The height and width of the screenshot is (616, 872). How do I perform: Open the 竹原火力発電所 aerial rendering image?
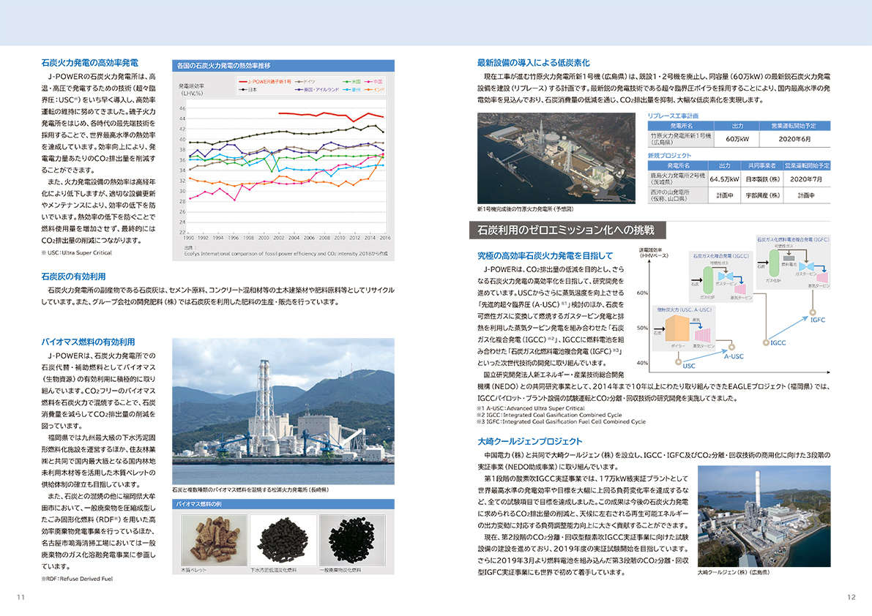(556, 158)
